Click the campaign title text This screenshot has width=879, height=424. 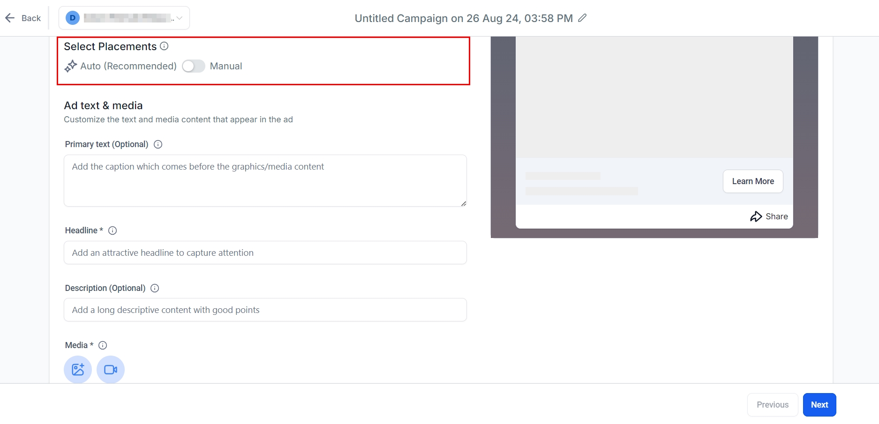[463, 18]
